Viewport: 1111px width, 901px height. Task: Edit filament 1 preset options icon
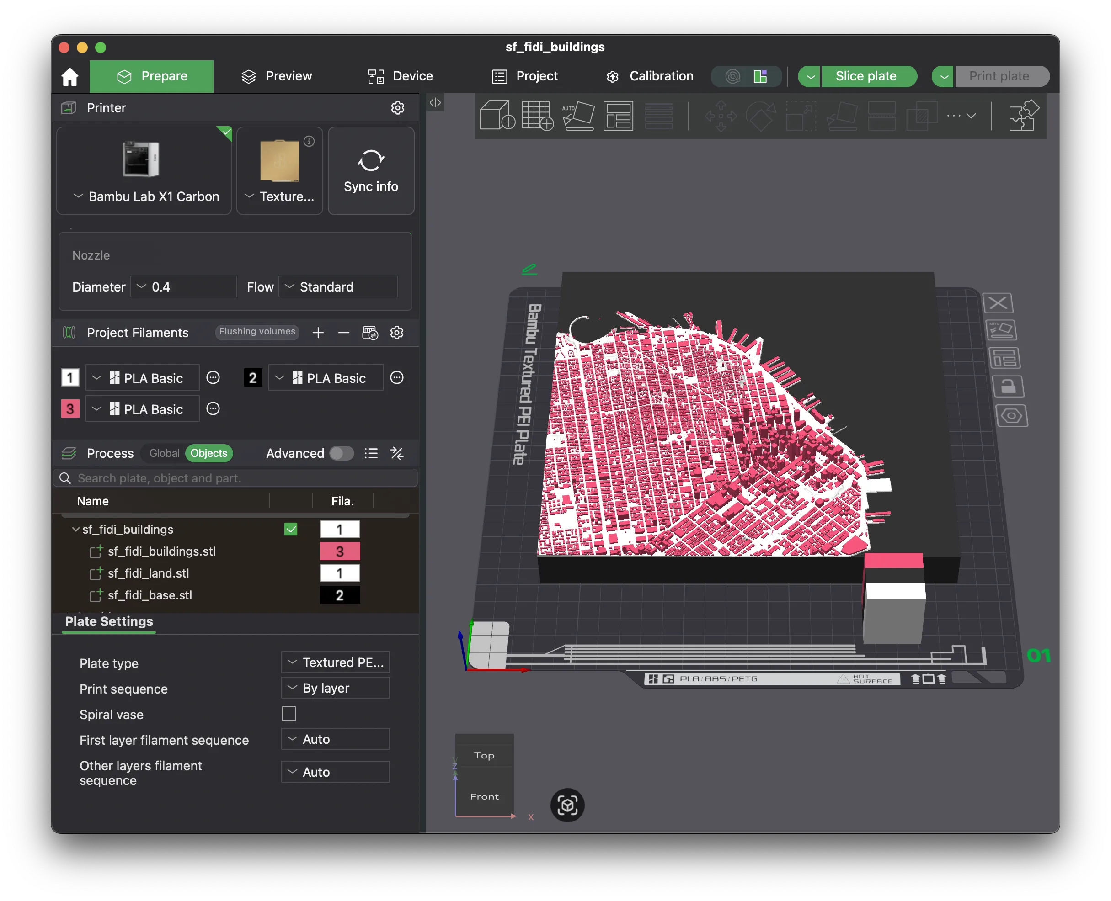point(213,377)
